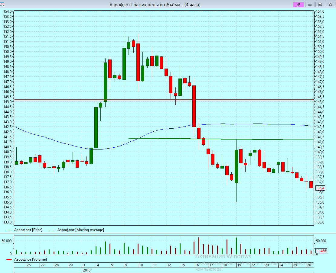336x273 pixels.
Task: Click 50 000 on the right volume axis
Action: (x=321, y=241)
